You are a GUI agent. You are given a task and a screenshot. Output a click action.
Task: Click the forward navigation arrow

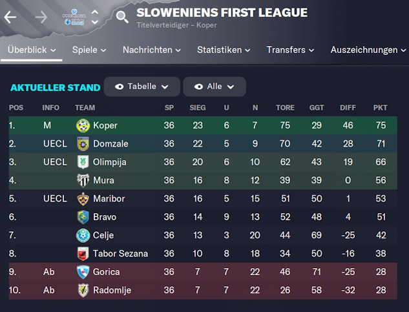[x=41, y=17]
